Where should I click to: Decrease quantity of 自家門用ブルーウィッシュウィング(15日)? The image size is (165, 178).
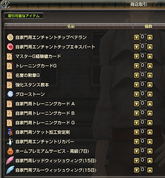[136, 170]
